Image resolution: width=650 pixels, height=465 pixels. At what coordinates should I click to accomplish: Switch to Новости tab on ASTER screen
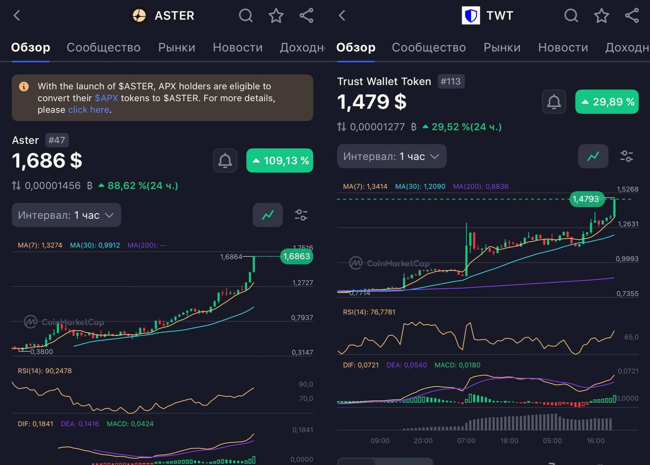(x=238, y=48)
